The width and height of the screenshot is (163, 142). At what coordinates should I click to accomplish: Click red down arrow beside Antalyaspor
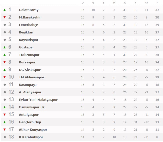click(x=5, y=115)
